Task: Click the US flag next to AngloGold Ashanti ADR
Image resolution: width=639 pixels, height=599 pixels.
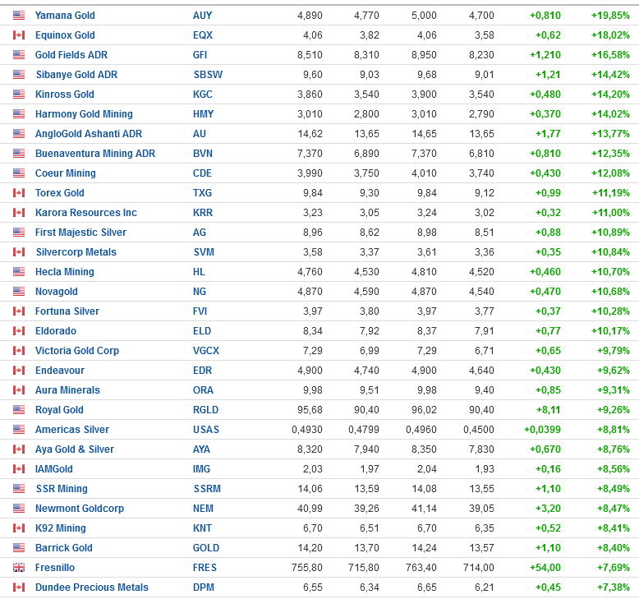Action: pos(19,134)
